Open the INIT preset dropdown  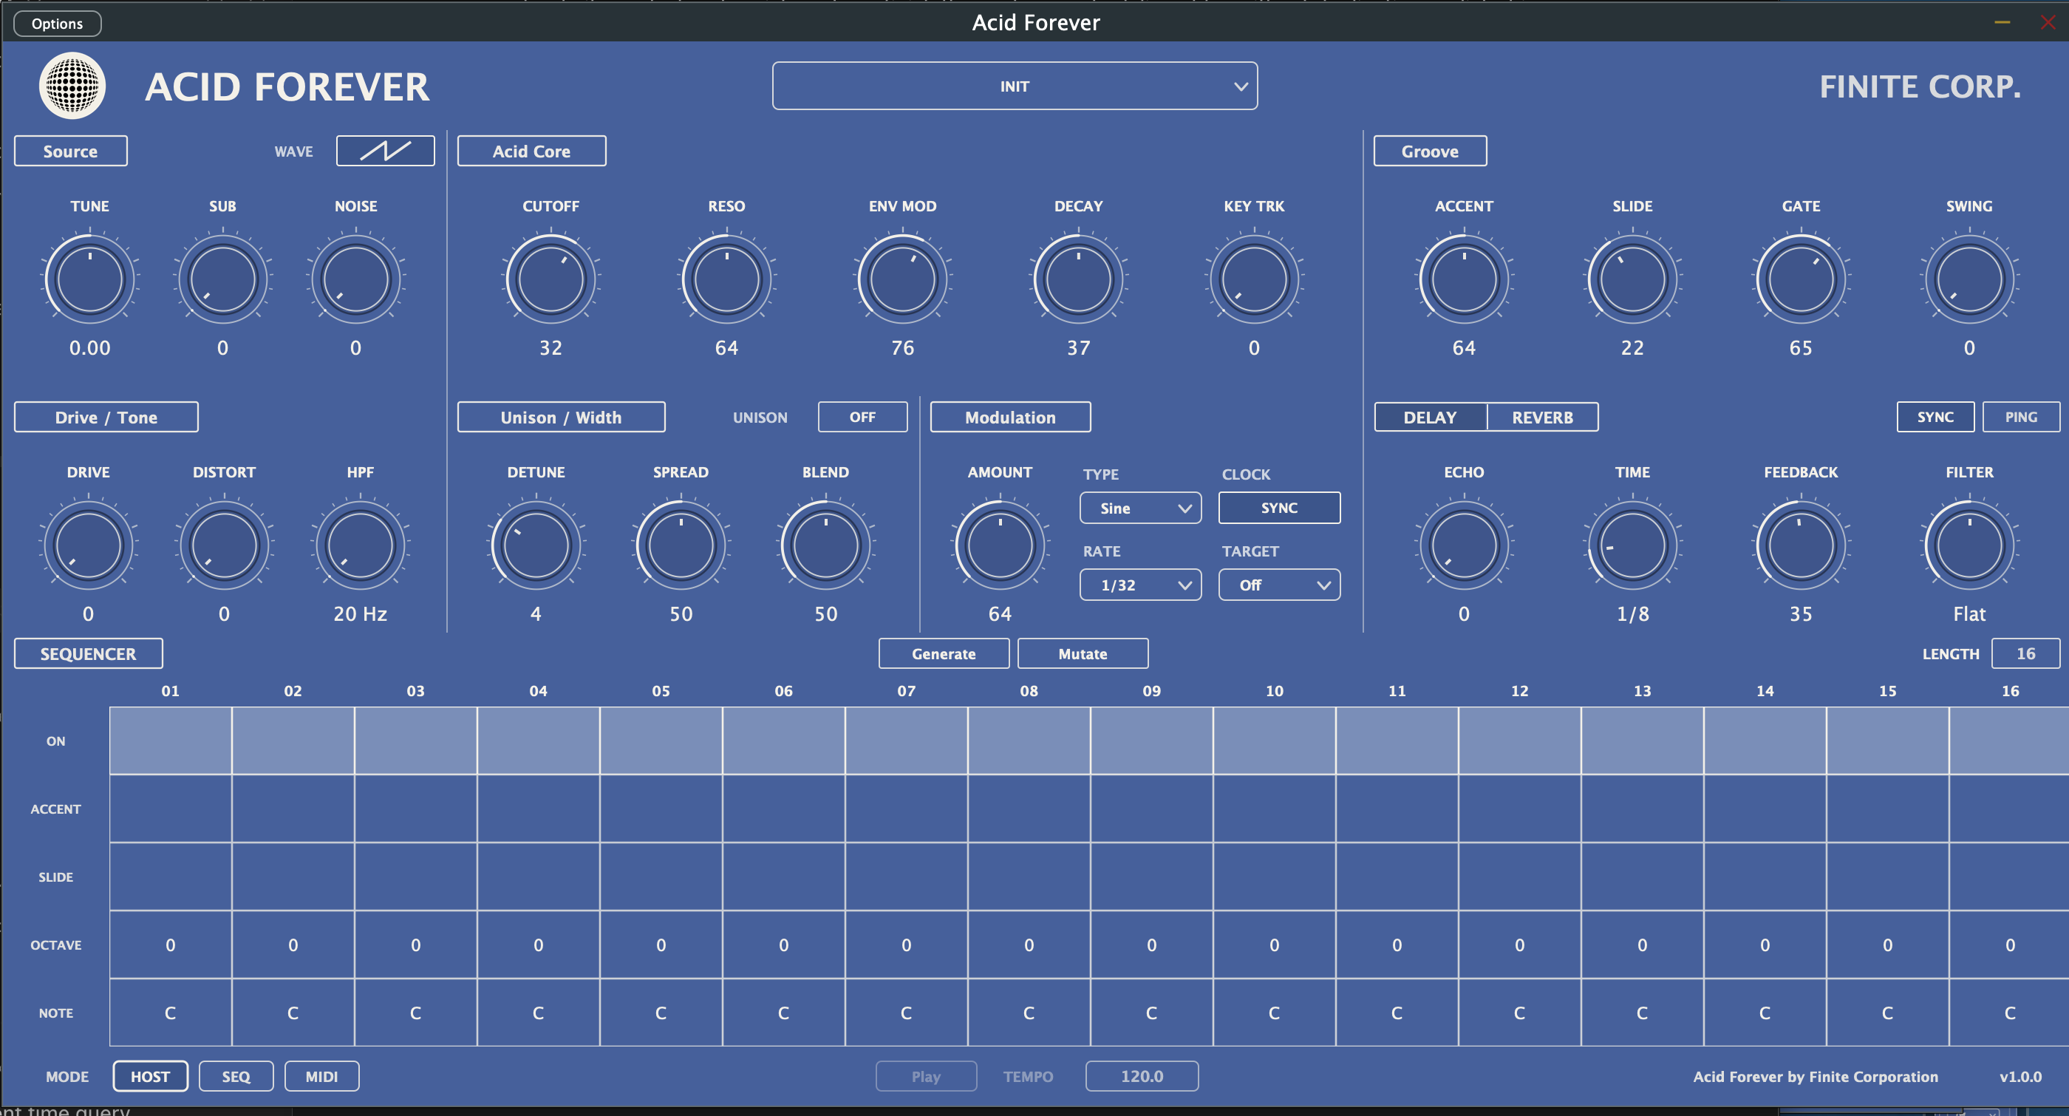(1015, 86)
